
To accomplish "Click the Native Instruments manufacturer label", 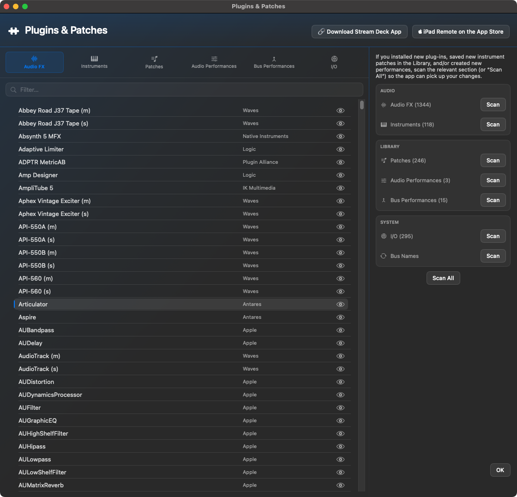I will pyautogui.click(x=265, y=137).
